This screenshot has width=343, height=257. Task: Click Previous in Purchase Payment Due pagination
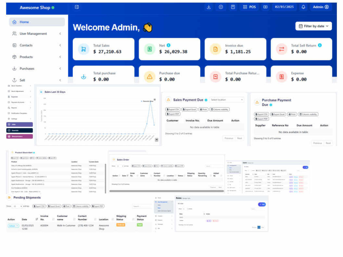click(317, 143)
